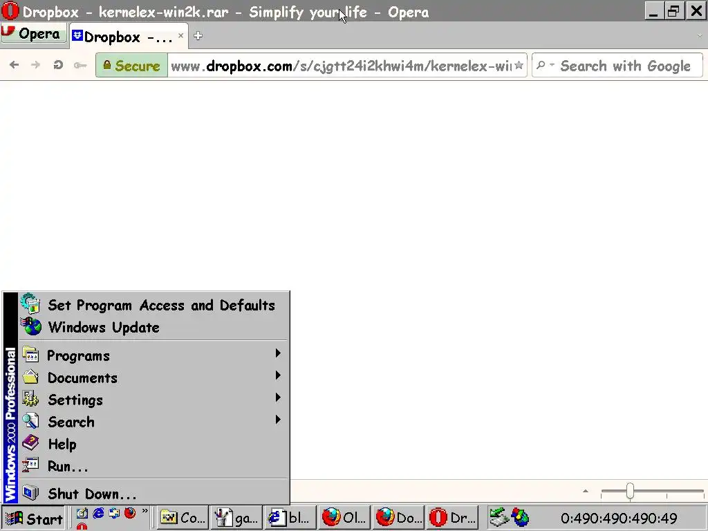This screenshot has height=531, width=708.
Task: Choose Run... from Start menu
Action: [x=153, y=465]
